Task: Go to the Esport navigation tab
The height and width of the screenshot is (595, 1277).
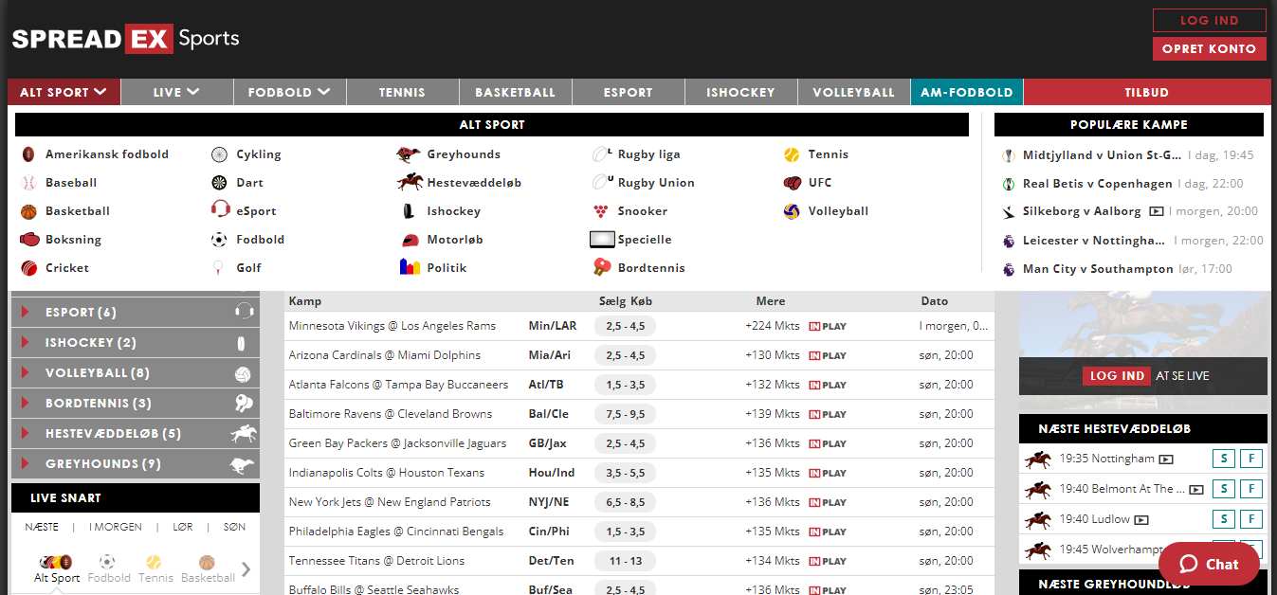Action: pos(628,92)
